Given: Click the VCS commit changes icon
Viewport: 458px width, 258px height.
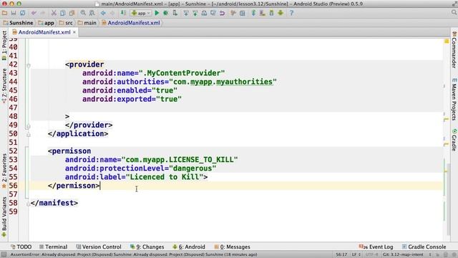Looking at the screenshot, I should 195,13.
